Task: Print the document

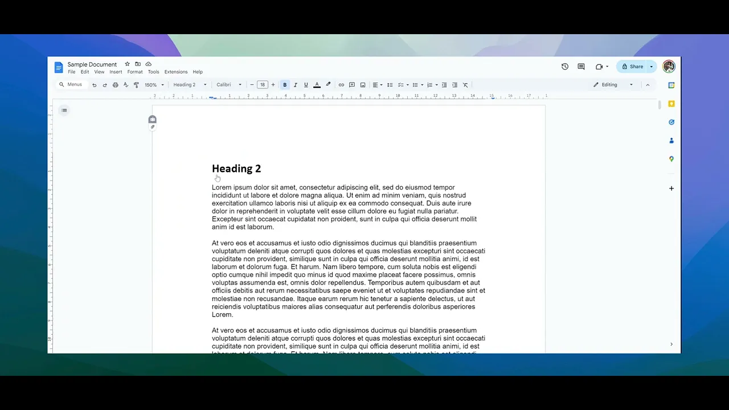Action: pos(115,85)
